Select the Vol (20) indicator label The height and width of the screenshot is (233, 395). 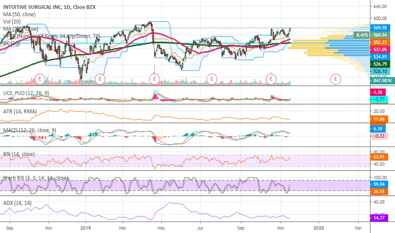point(12,22)
